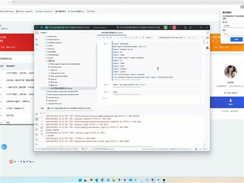Open Visual Studio Code from taskbar
The image size is (244, 183).
(x=130, y=180)
